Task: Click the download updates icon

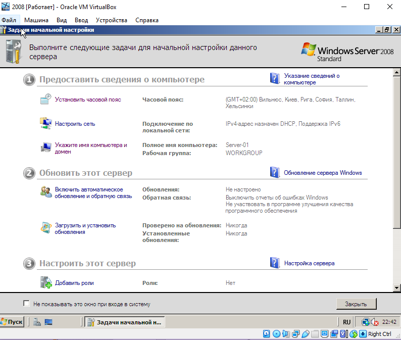Action: 46,227
